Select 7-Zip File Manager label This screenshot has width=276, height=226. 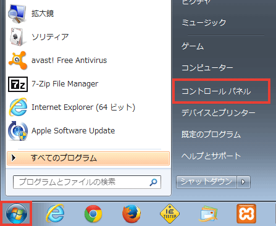click(x=65, y=84)
